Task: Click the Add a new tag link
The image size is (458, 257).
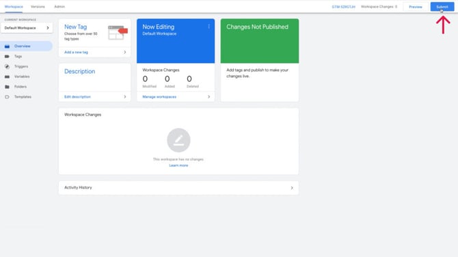Action: (x=76, y=52)
